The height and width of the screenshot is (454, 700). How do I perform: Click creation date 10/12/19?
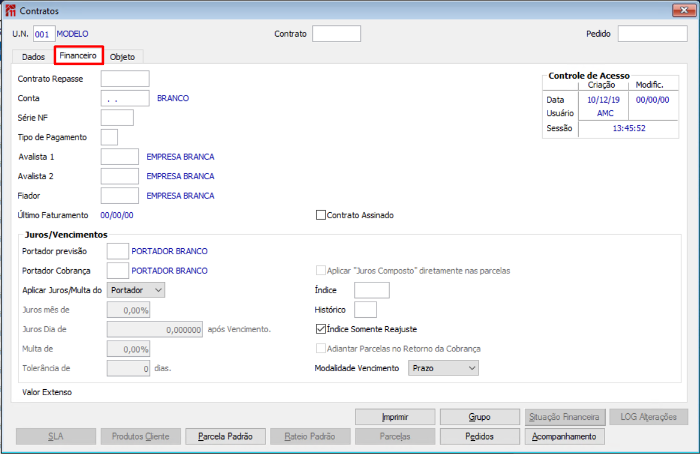point(603,100)
